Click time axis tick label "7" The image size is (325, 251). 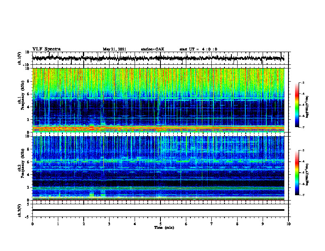coord(212,224)
